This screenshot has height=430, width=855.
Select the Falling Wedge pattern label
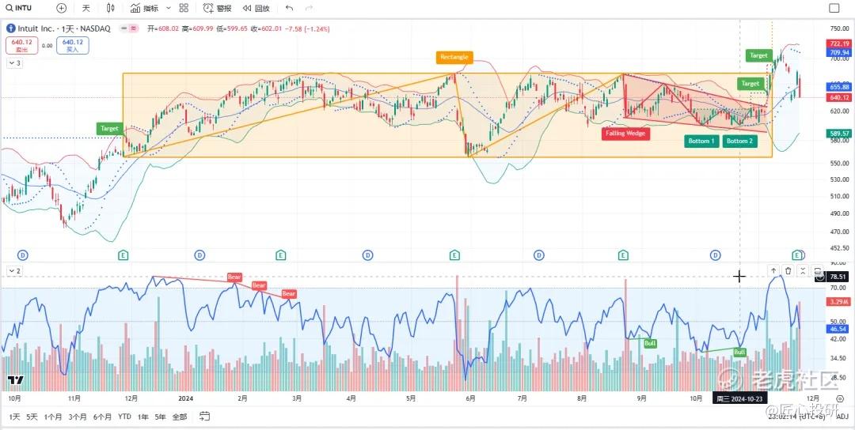[x=625, y=134]
